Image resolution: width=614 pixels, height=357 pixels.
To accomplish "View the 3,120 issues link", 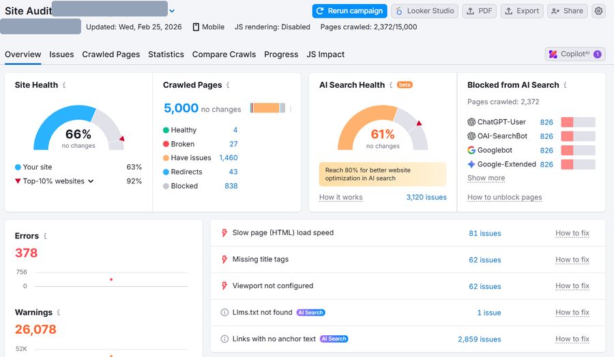I will coord(426,197).
